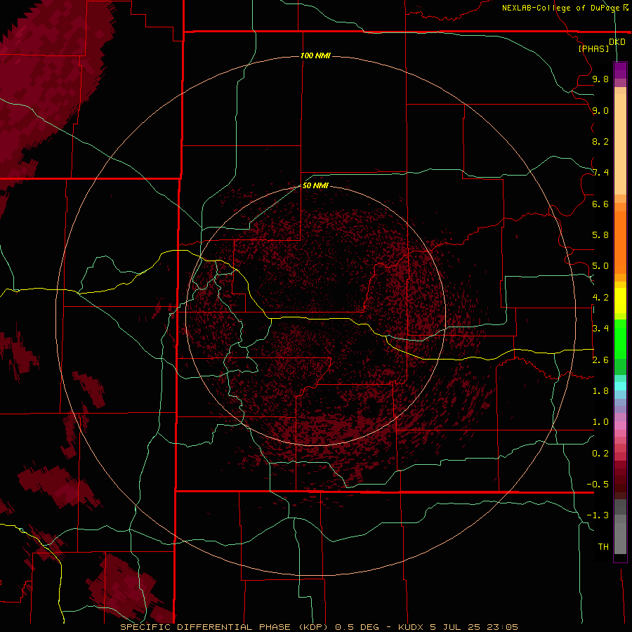Click the Specific Differential Phase caption text
Image resolution: width=632 pixels, height=632 pixels.
pyautogui.click(x=319, y=627)
